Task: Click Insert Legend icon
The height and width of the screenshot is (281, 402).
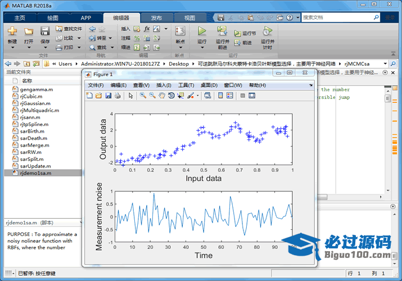Action: tap(230, 96)
